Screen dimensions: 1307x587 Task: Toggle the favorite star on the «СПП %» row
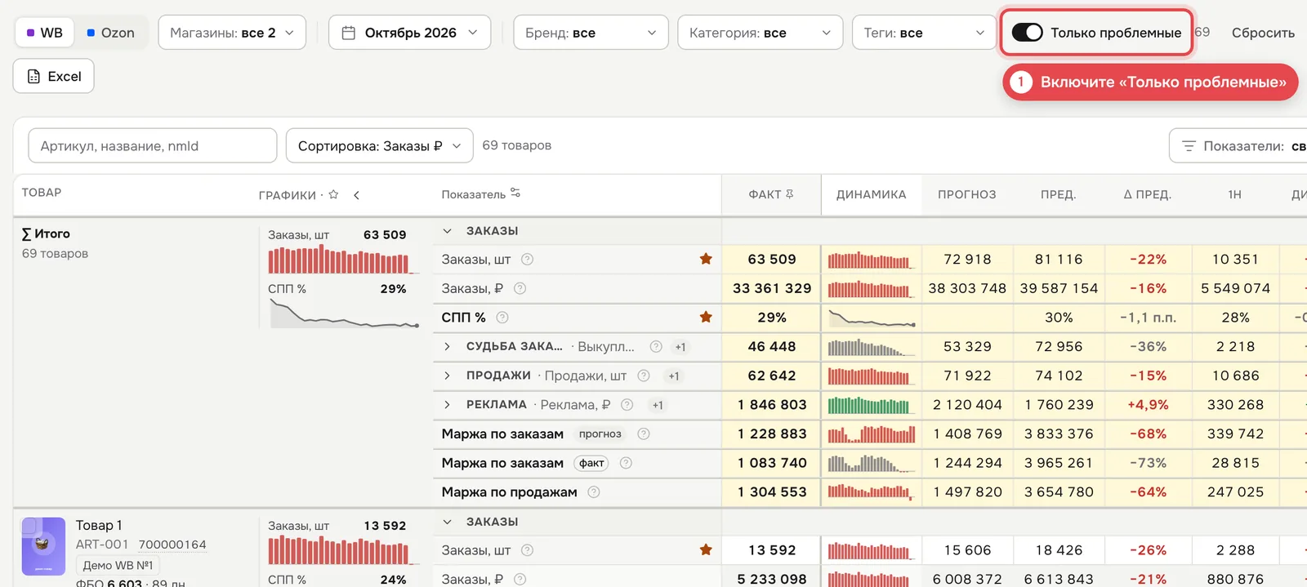click(x=706, y=318)
